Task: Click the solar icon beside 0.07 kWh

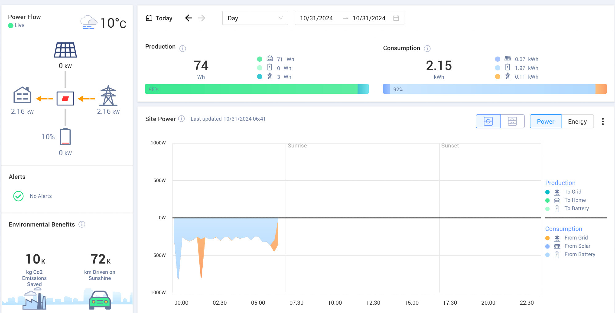Action: [508, 58]
